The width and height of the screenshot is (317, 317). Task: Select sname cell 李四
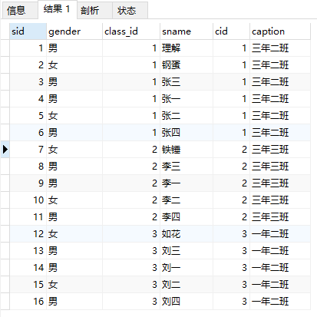pyautogui.click(x=187, y=216)
